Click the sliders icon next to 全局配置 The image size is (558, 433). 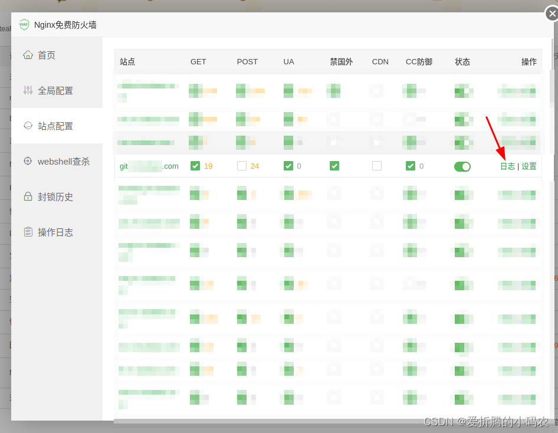pos(28,90)
